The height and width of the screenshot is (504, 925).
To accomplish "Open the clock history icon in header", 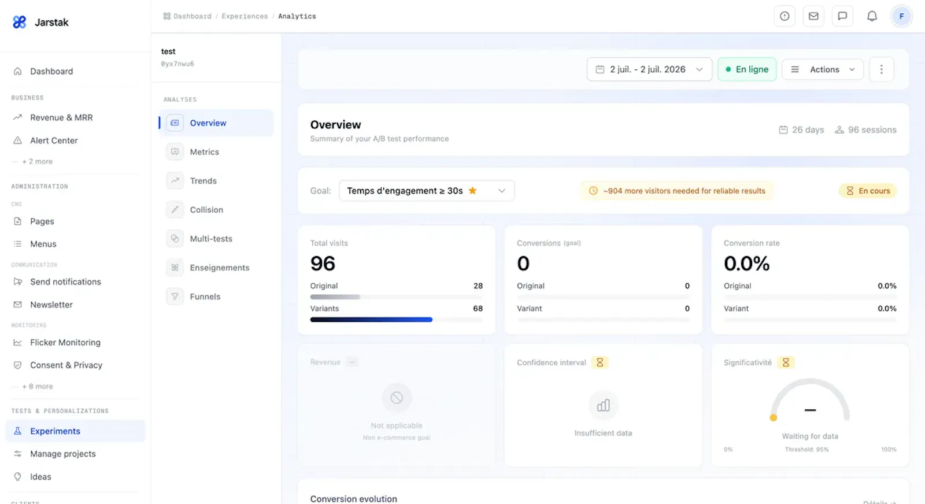I will click(785, 16).
